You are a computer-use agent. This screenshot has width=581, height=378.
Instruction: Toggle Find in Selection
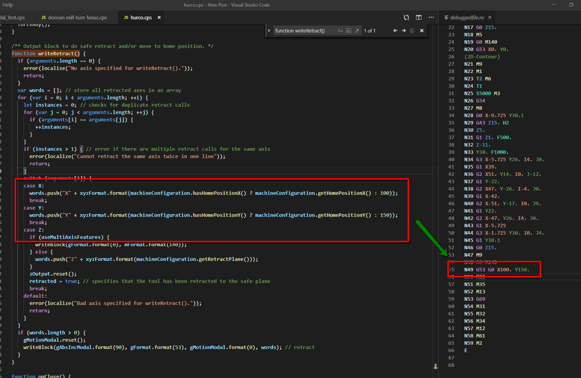tap(412, 31)
